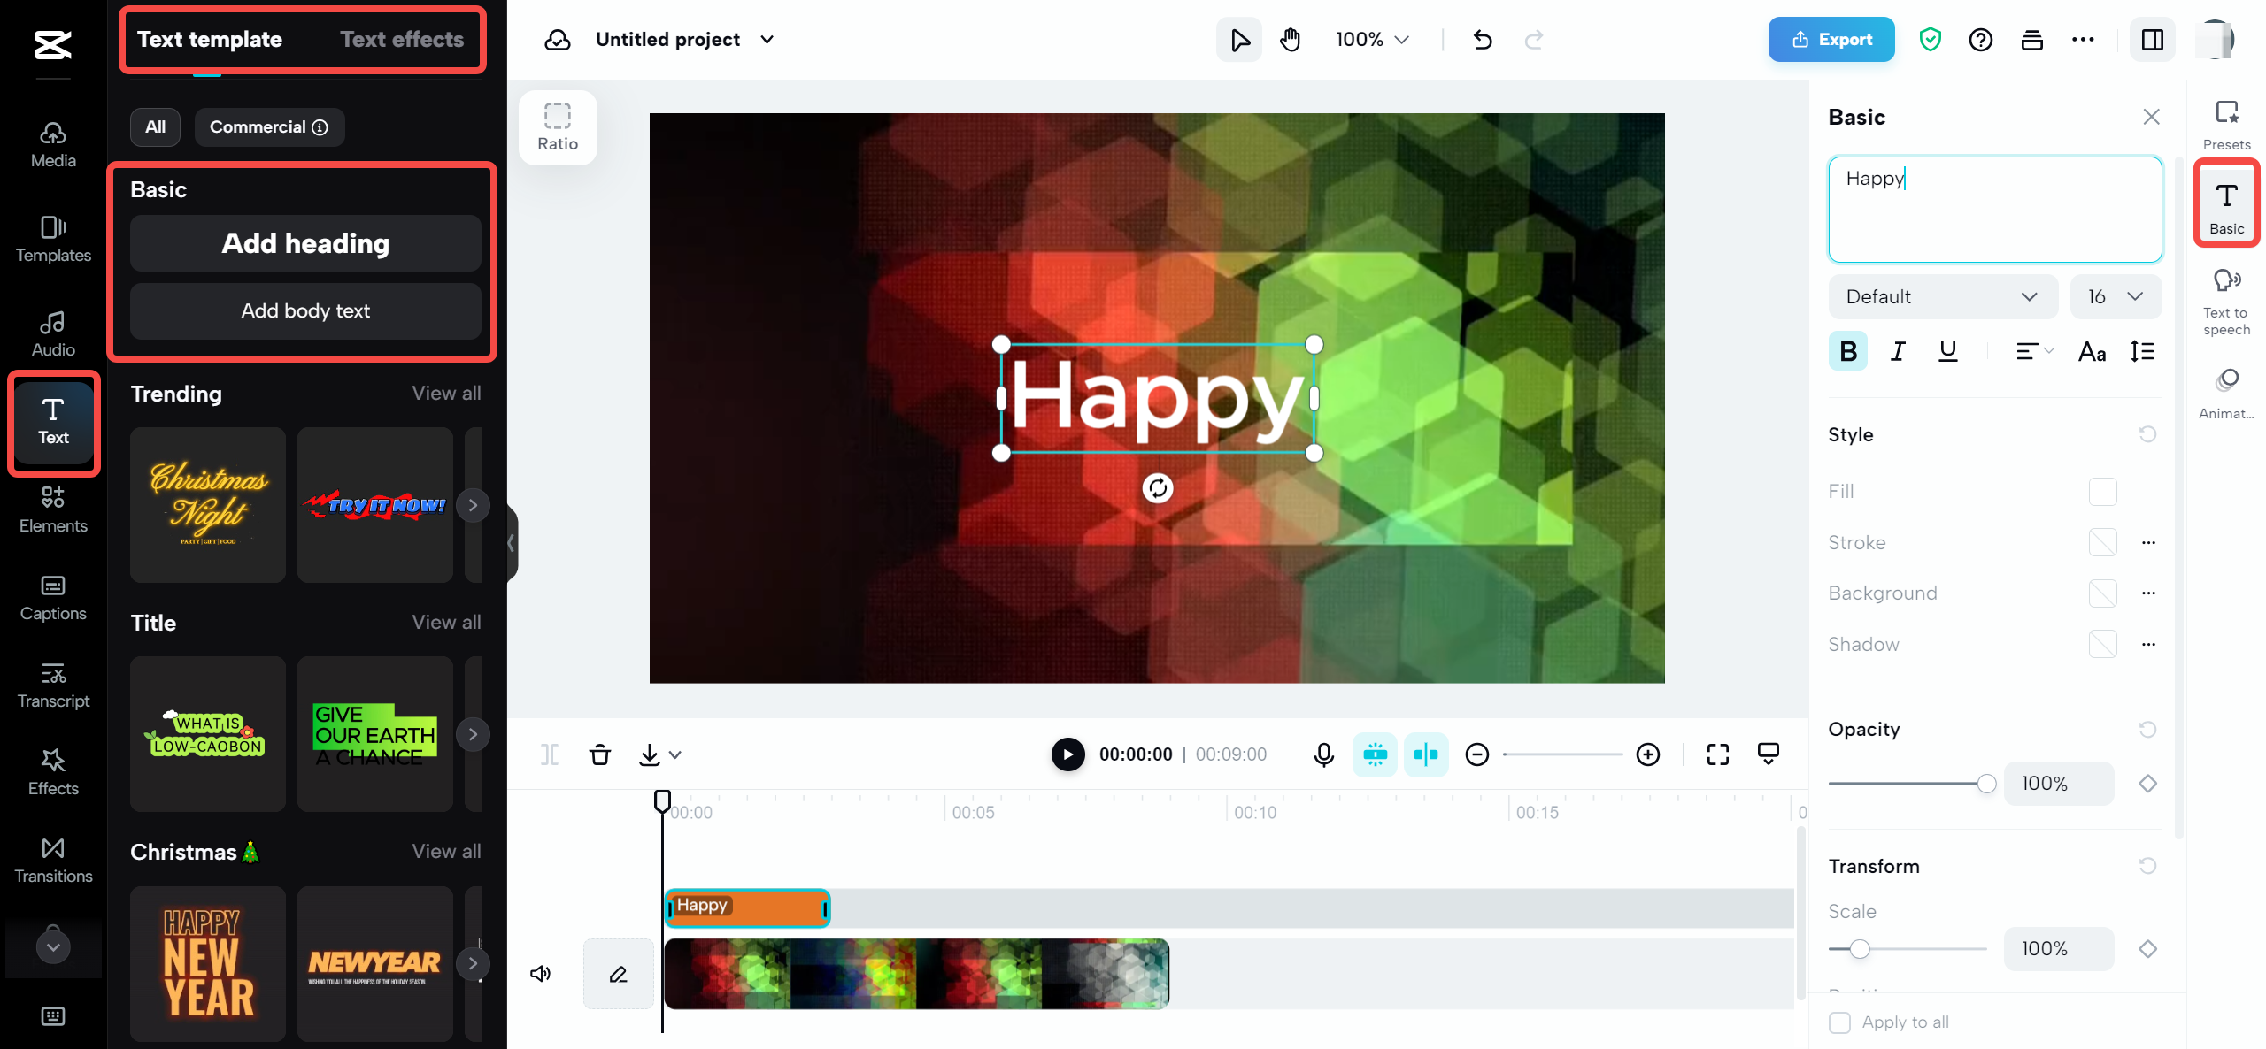This screenshot has height=1049, width=2266.
Task: Enter fullscreen preview mode
Action: pos(1717,754)
